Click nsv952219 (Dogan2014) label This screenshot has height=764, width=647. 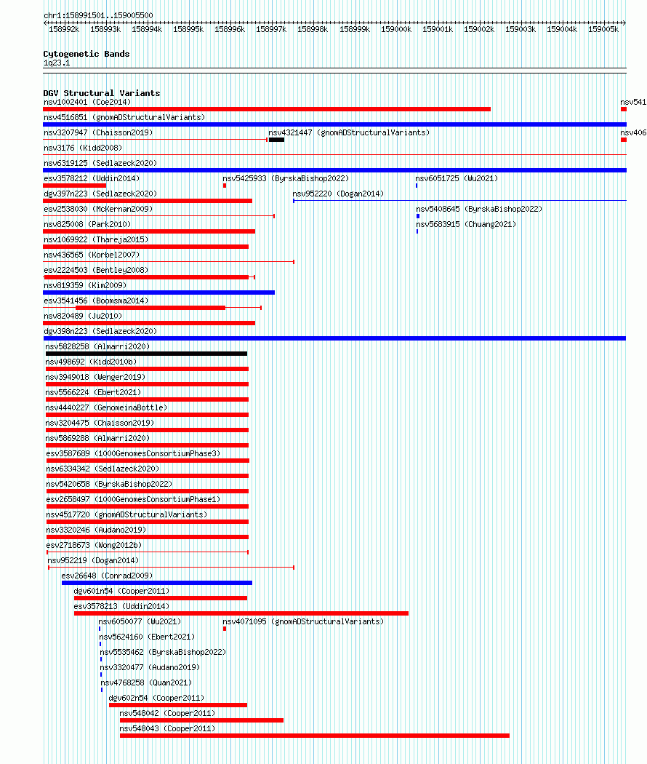tap(93, 560)
